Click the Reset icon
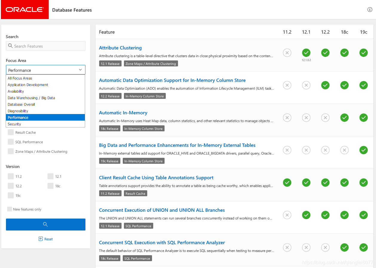The image size is (376, 268). click(x=41, y=239)
